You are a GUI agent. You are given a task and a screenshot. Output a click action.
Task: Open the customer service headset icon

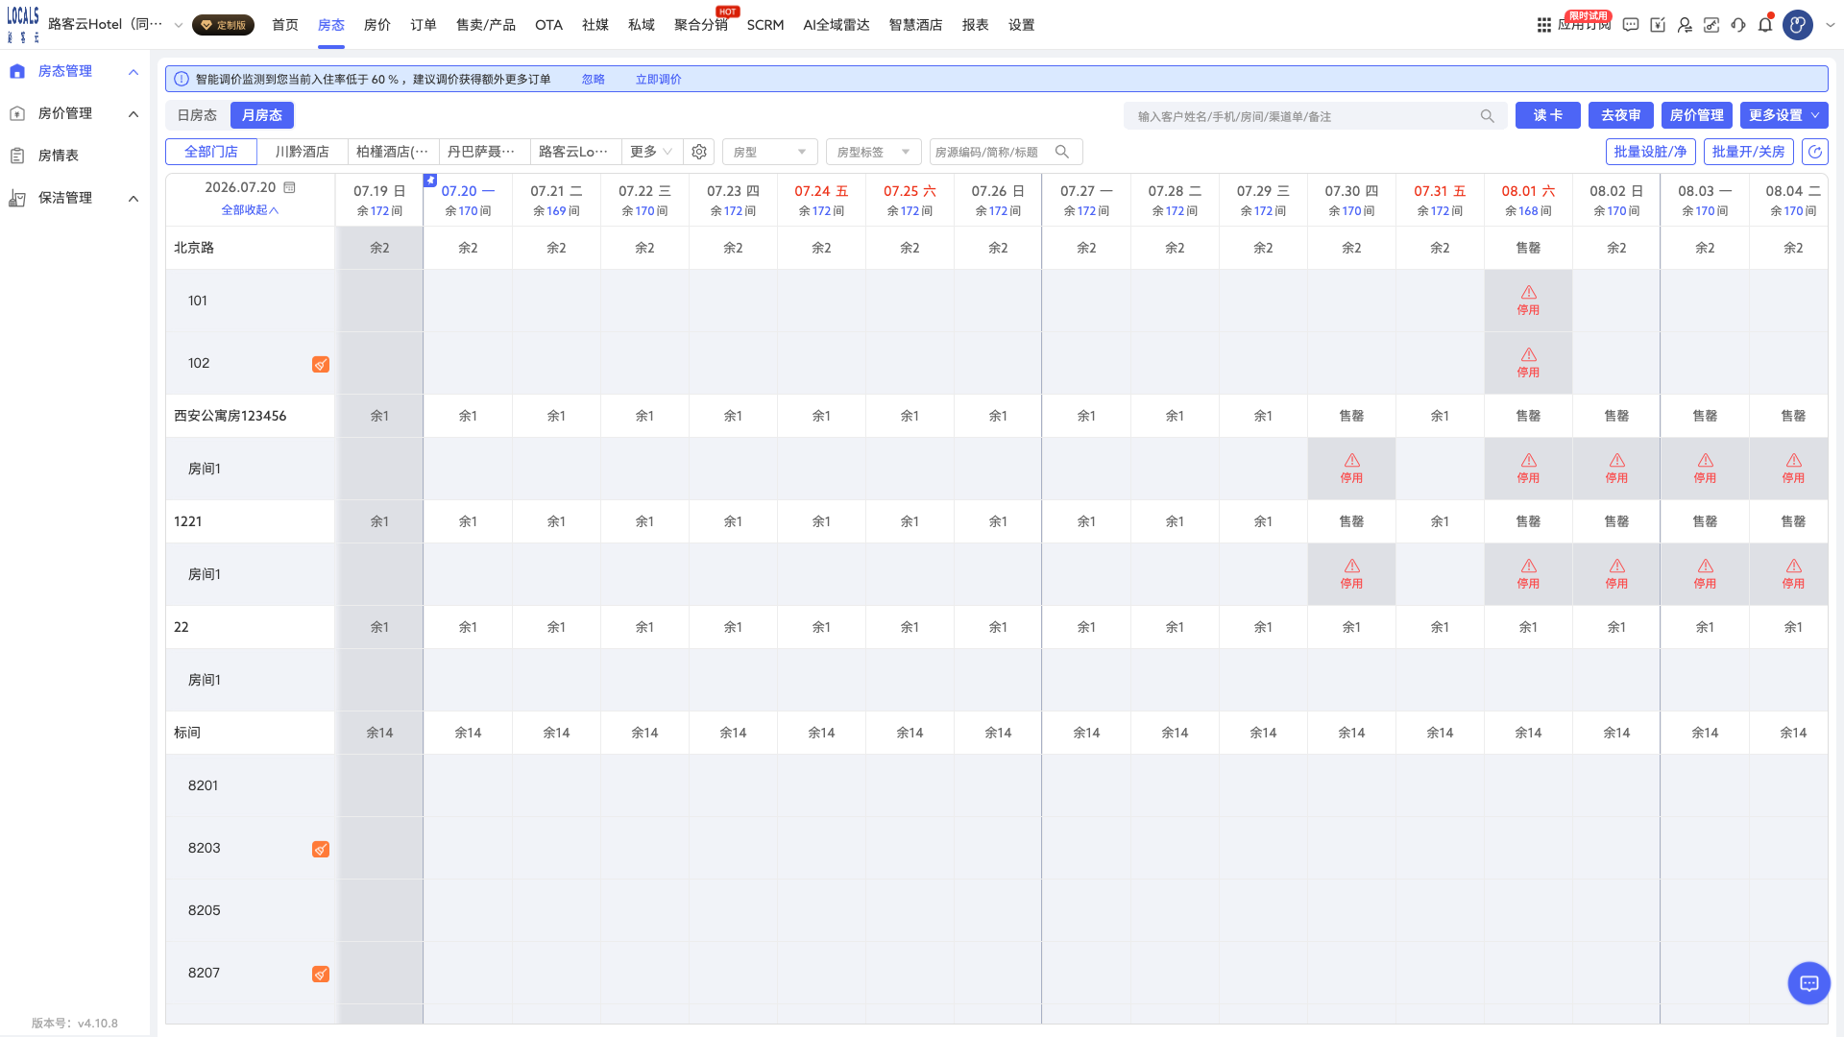coord(1738,25)
